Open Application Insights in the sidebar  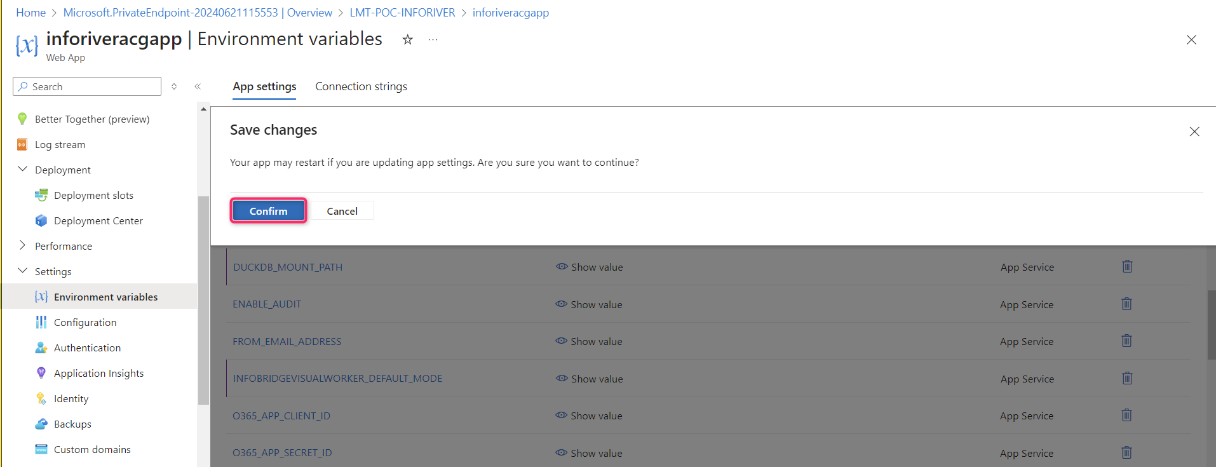coord(98,374)
